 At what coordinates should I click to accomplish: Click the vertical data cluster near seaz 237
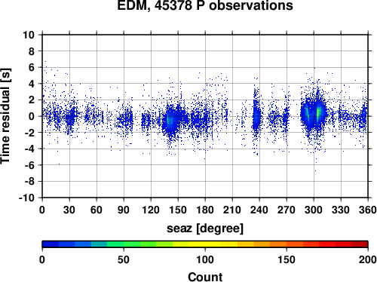[x=256, y=116]
